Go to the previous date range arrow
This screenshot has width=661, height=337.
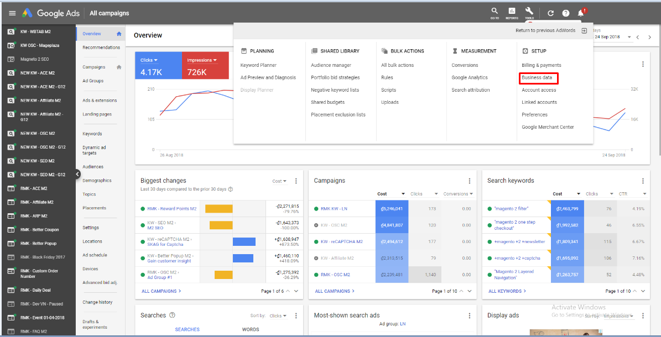637,37
